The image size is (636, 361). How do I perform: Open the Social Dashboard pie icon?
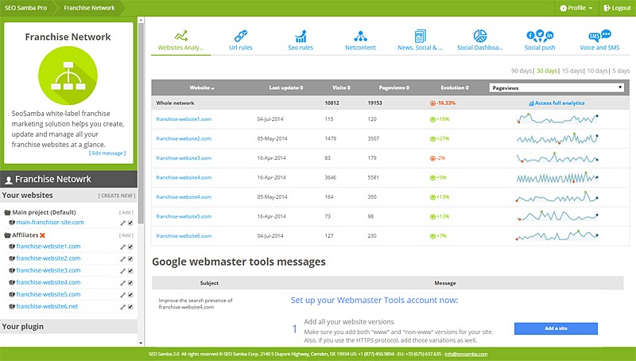pyautogui.click(x=480, y=36)
